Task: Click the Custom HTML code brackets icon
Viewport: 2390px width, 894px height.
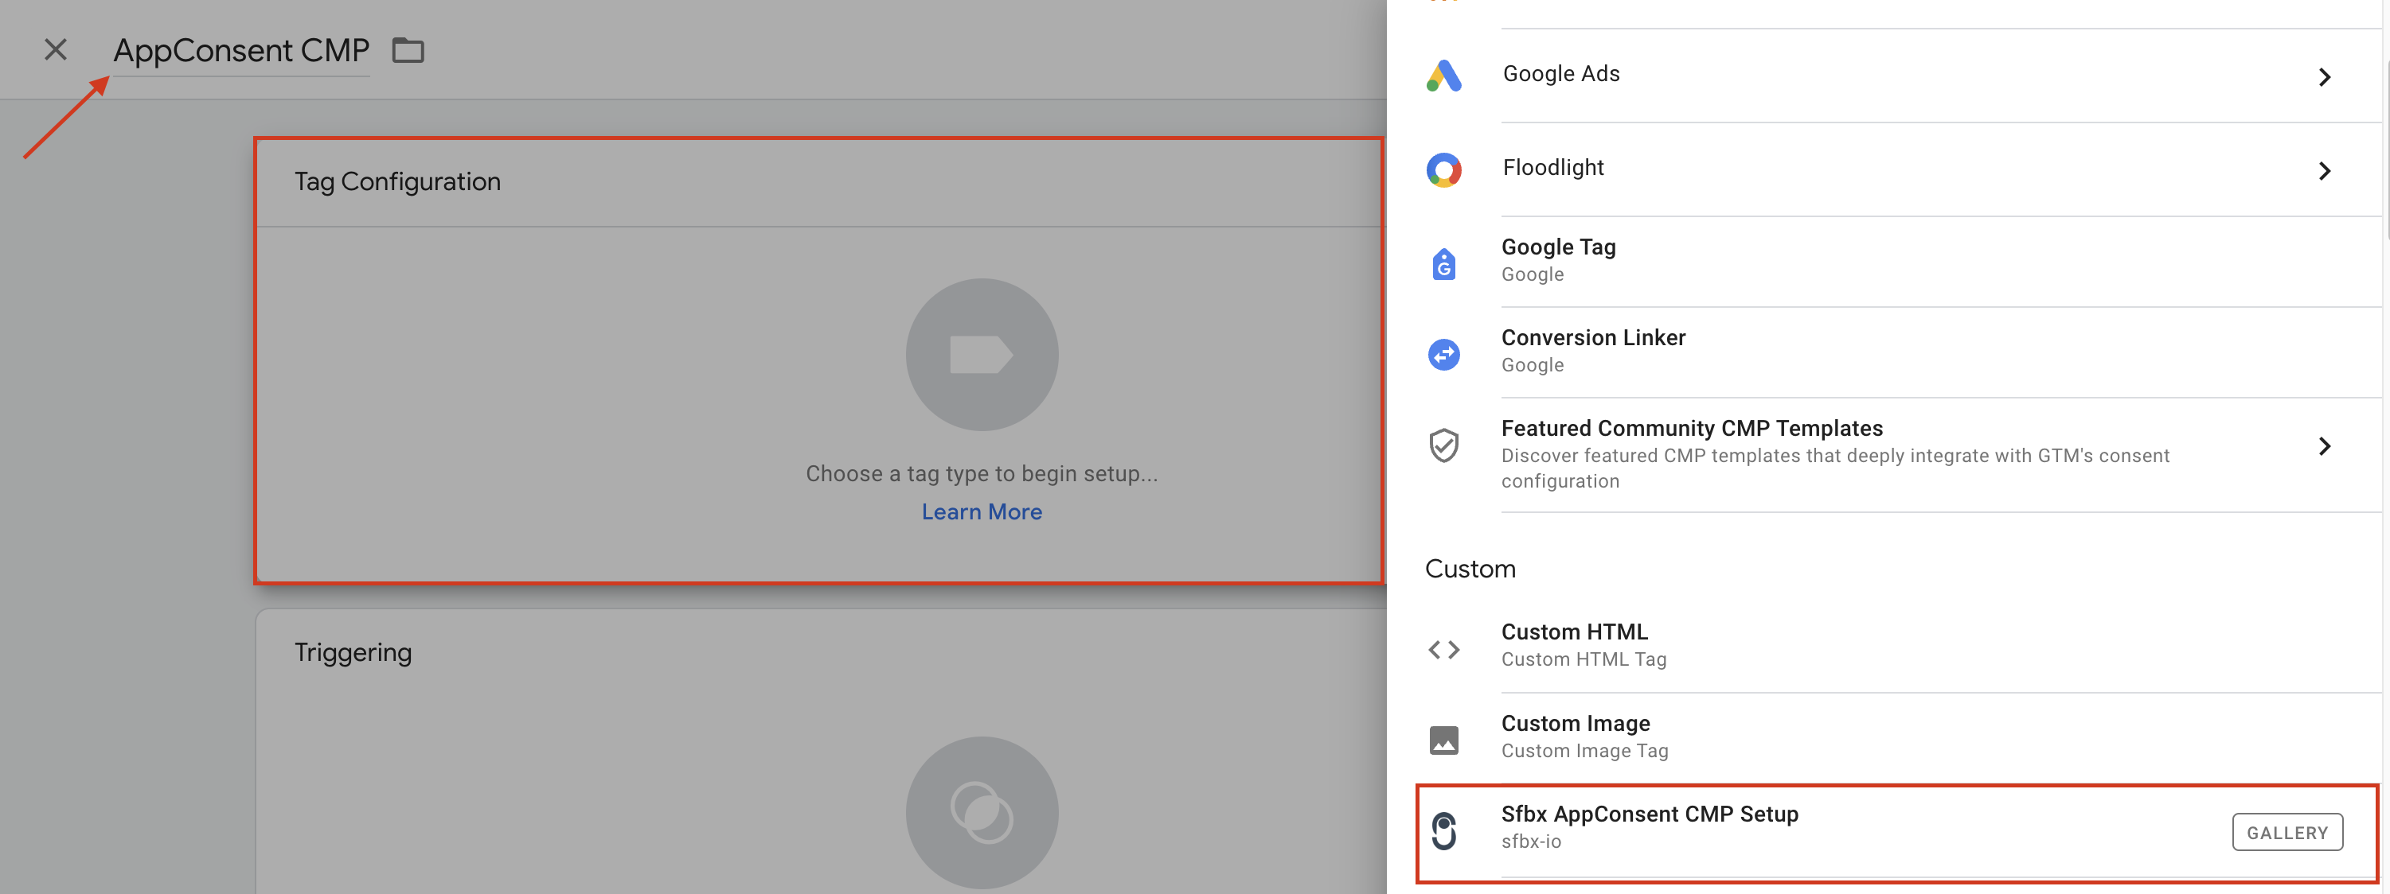Action: point(1443,647)
